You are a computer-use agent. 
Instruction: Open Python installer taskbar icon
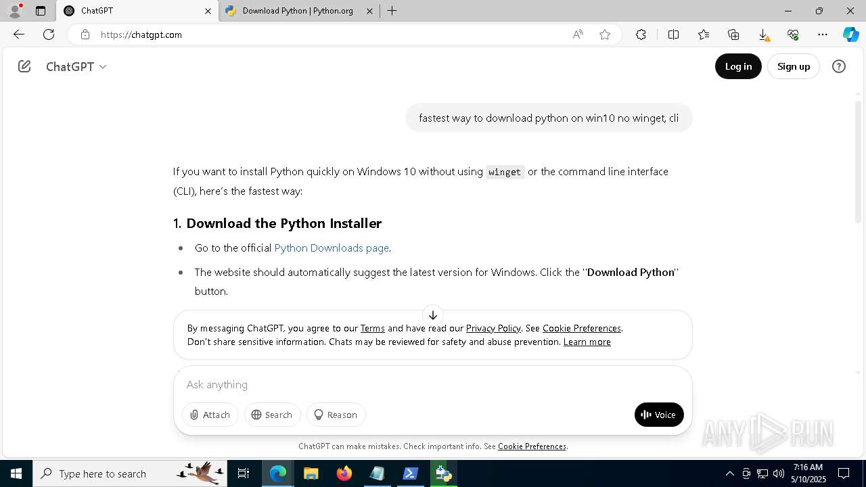point(444,473)
